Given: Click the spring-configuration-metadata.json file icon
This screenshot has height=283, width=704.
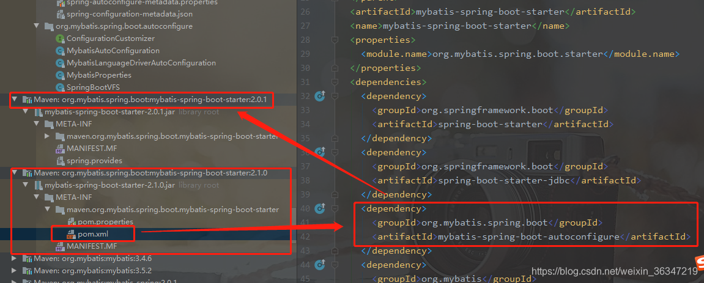Looking at the screenshot, I should 60,14.
